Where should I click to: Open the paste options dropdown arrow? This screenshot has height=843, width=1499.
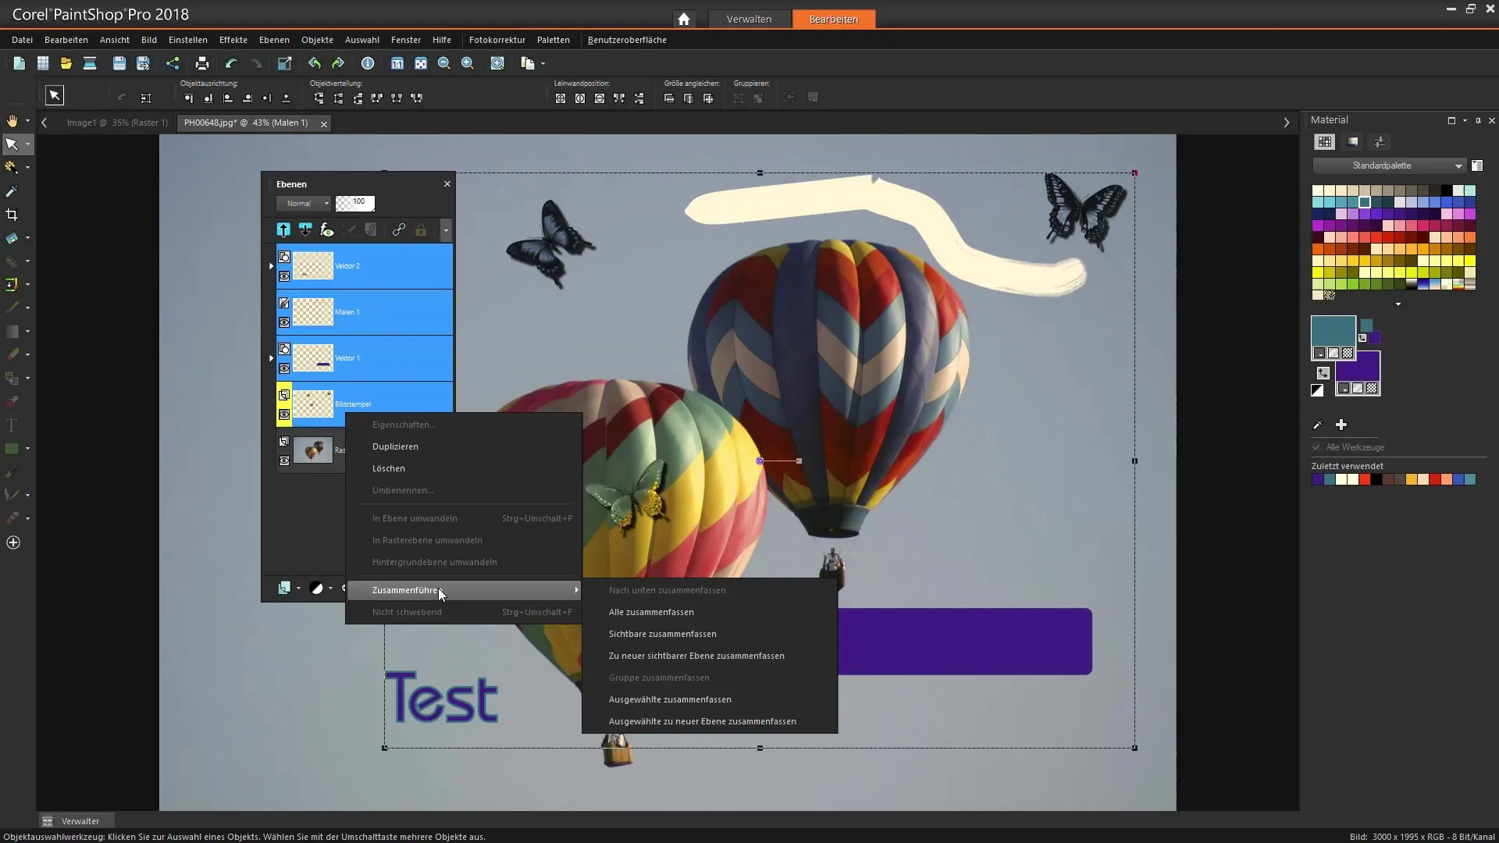pyautogui.click(x=543, y=64)
